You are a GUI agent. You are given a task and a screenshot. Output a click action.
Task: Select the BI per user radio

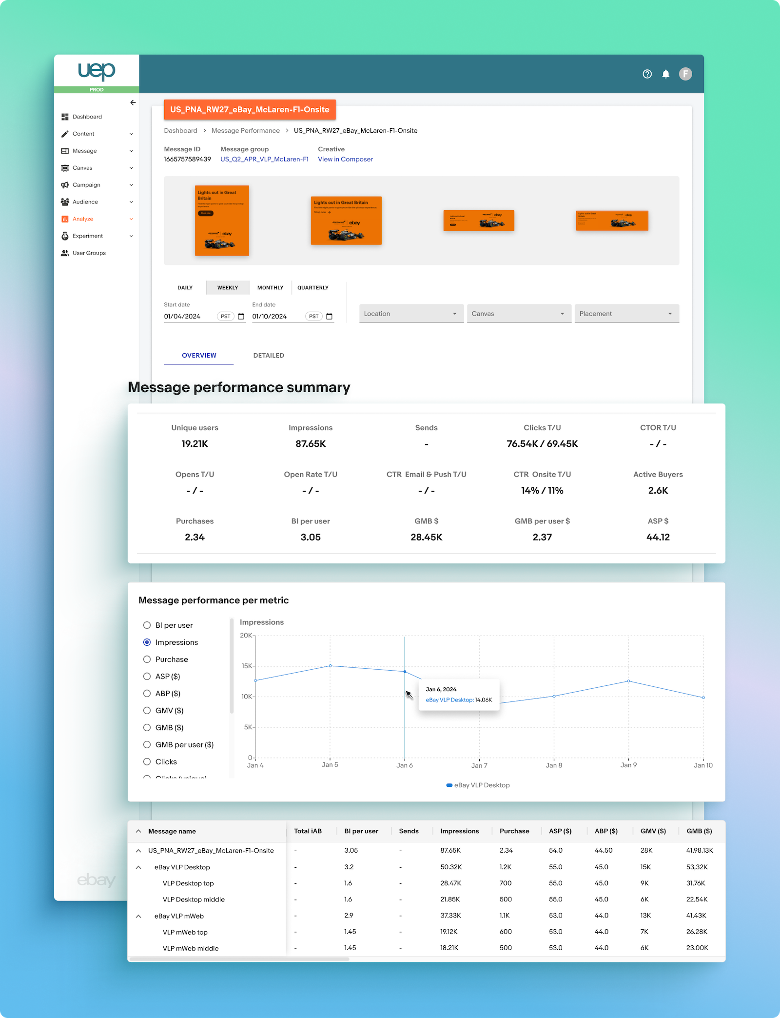tap(147, 625)
